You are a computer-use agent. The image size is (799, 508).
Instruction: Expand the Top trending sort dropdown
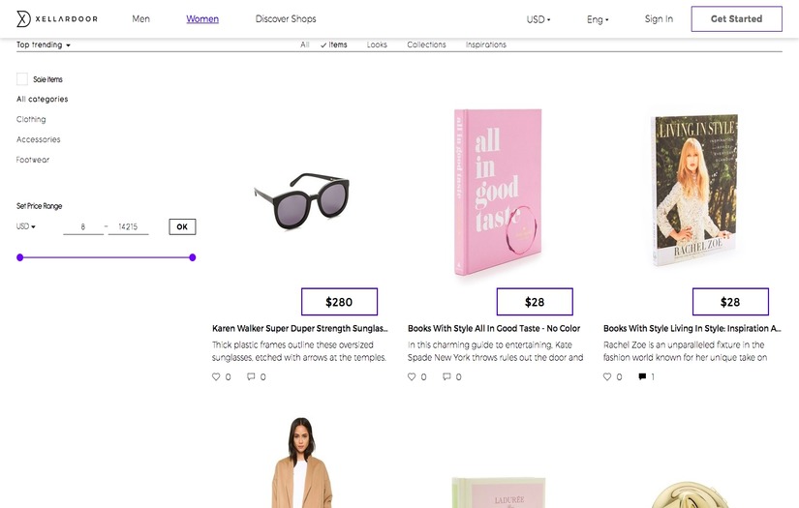click(44, 45)
